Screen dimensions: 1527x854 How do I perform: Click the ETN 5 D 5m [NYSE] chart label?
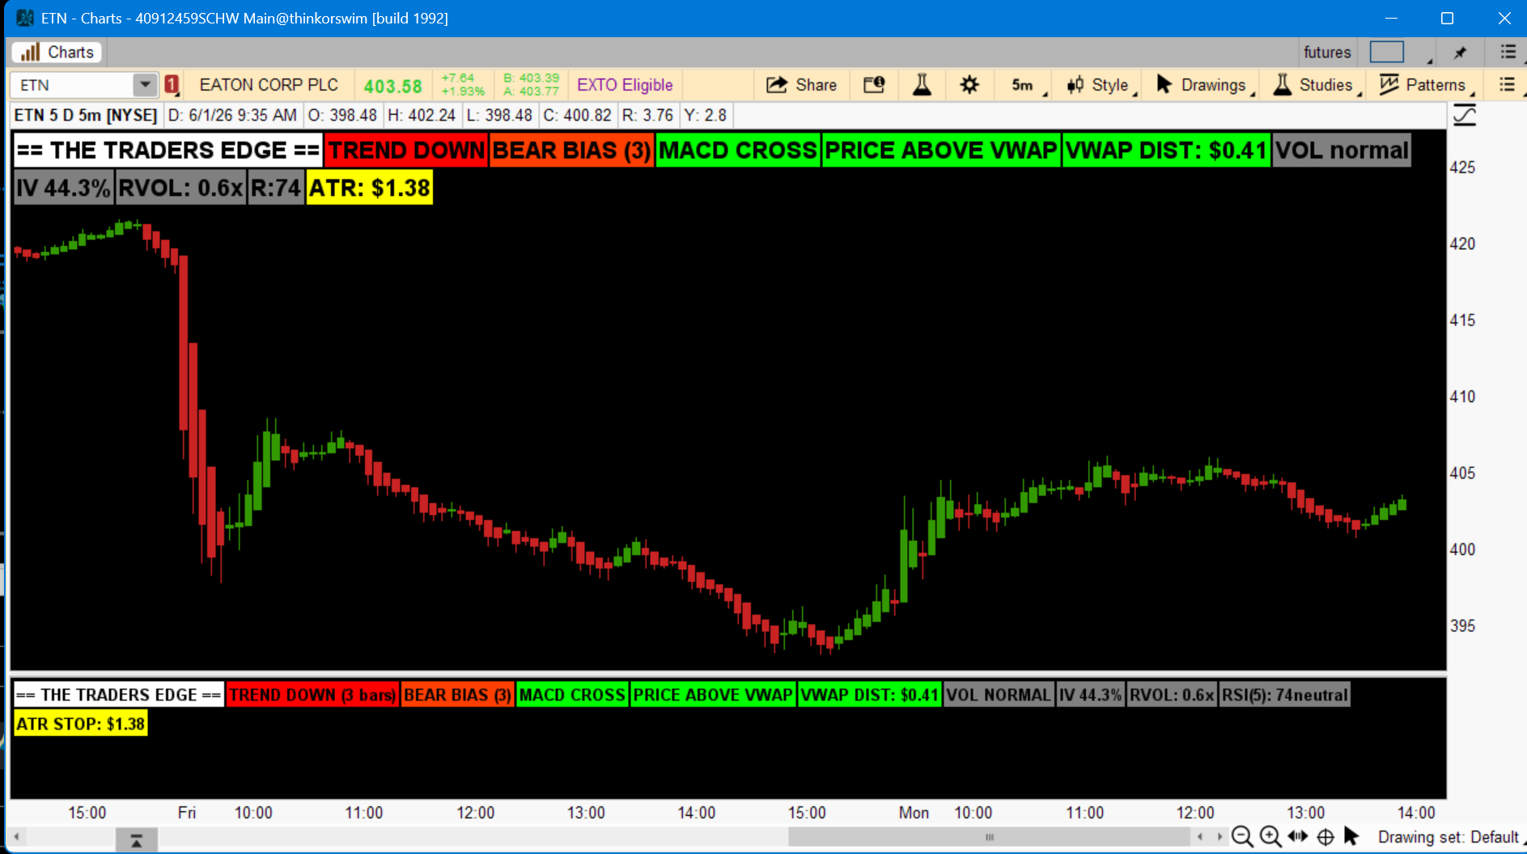click(86, 116)
